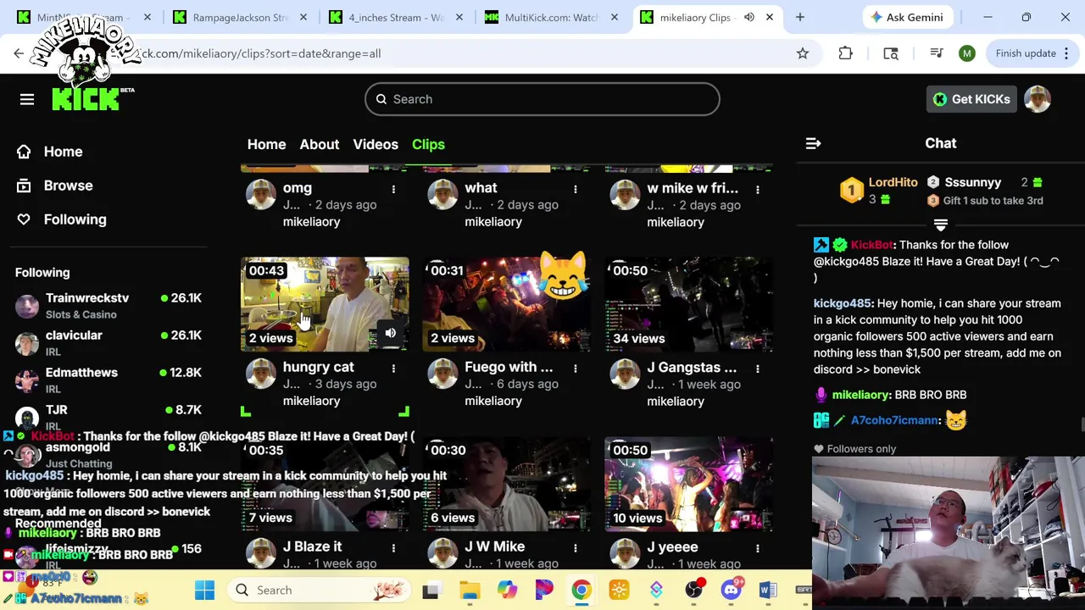The height and width of the screenshot is (610, 1085).
Task: Unmute hungry cat clip preview
Action: 391,333
